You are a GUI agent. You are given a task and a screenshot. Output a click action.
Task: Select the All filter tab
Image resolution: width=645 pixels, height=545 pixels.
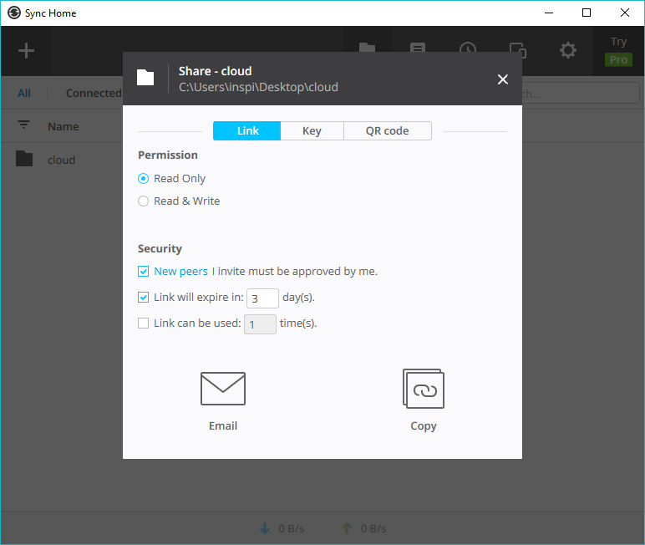24,93
